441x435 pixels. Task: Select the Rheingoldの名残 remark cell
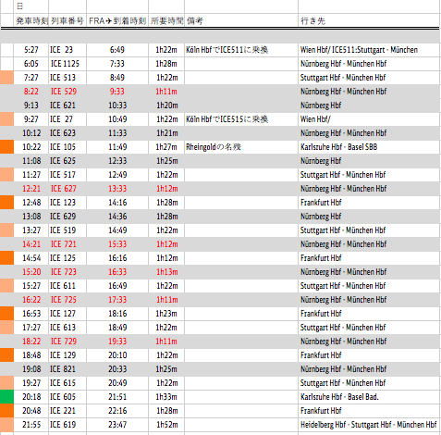click(241, 147)
